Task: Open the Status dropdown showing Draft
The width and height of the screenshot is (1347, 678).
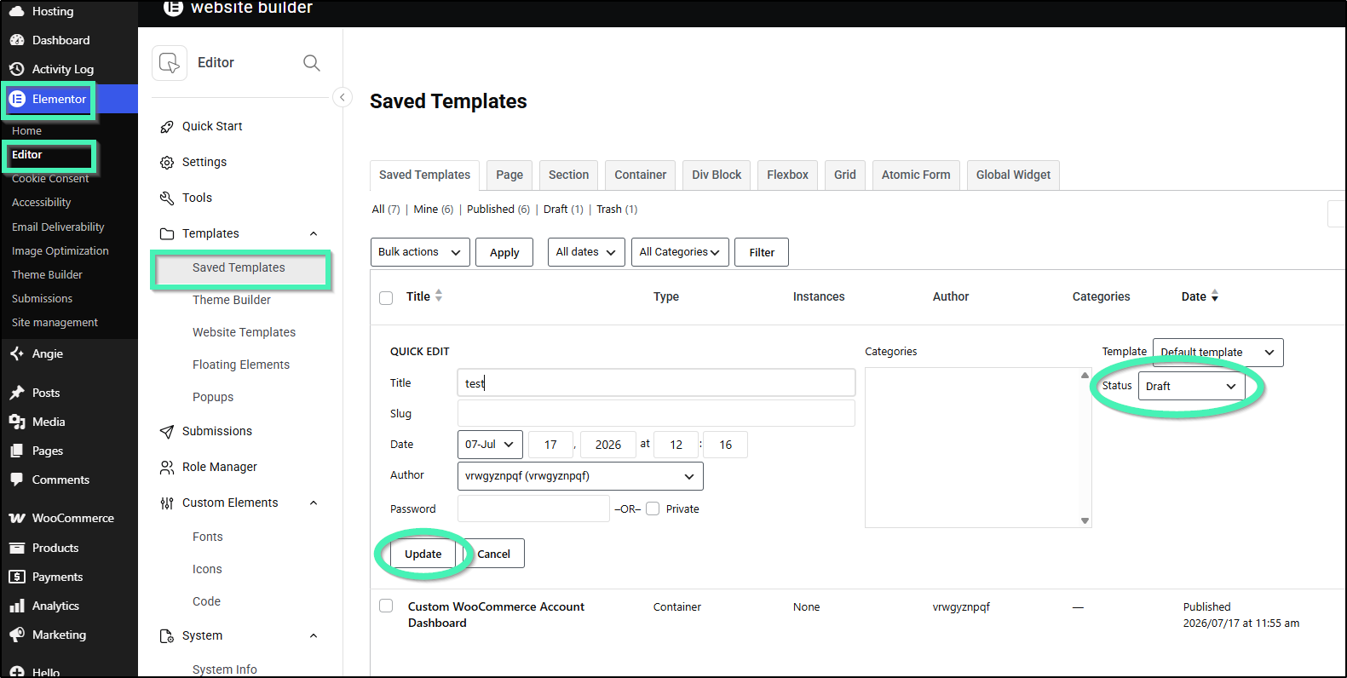Action: coord(1191,386)
